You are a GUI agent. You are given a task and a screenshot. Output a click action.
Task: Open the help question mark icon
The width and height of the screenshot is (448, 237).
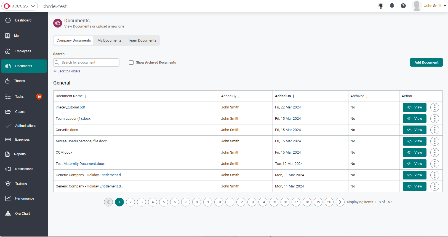(x=403, y=6)
